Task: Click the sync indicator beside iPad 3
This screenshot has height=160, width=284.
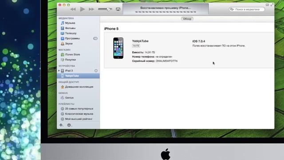Action: [96, 71]
